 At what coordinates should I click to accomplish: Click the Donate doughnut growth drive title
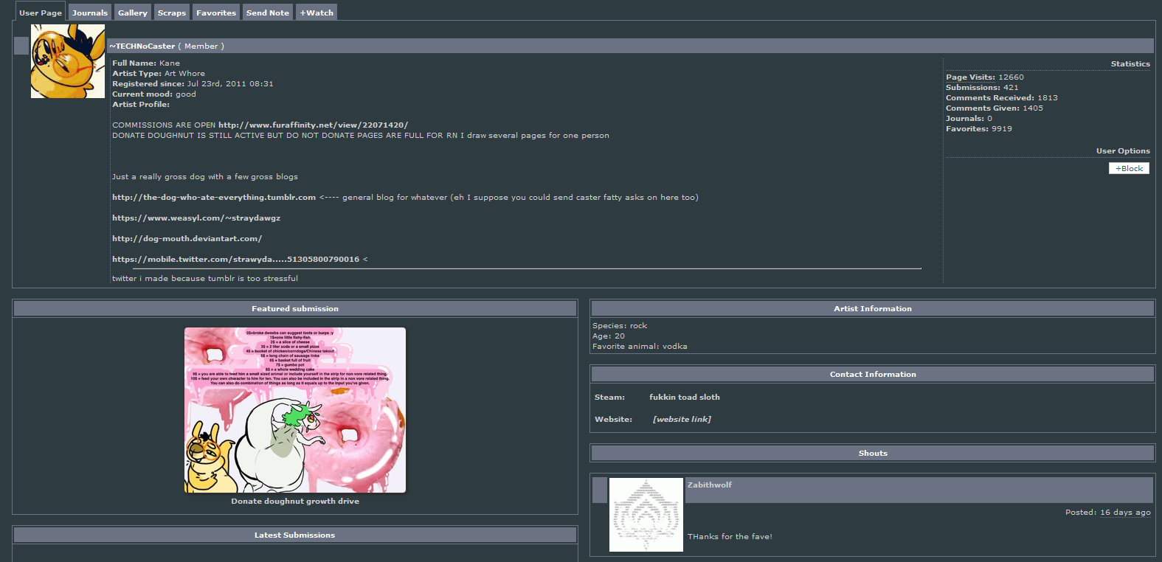pyautogui.click(x=295, y=502)
